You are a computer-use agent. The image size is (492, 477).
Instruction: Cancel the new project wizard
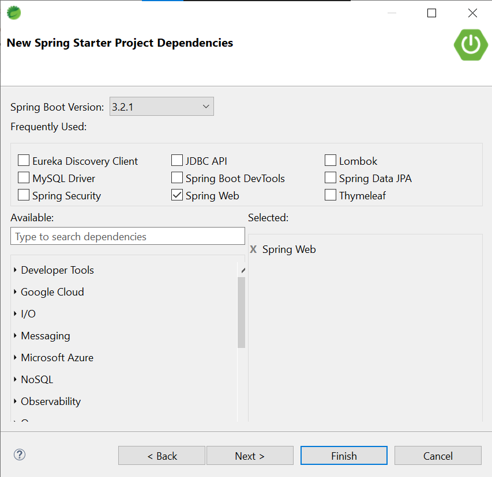coord(438,456)
